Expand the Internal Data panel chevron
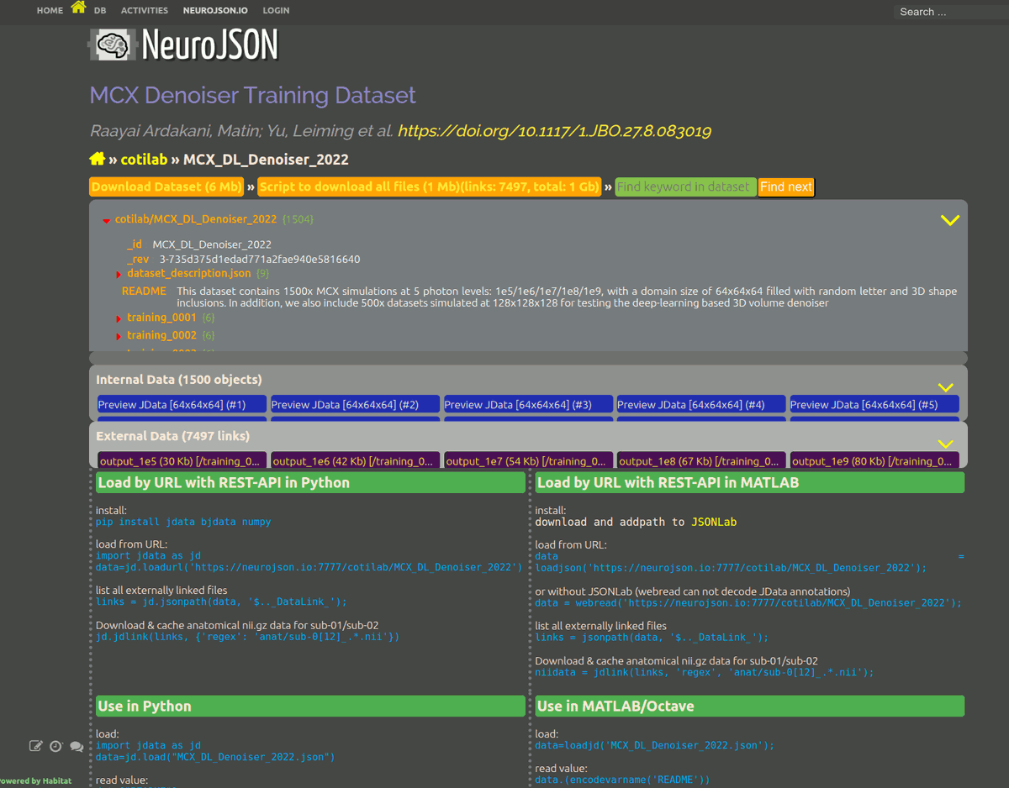The image size is (1009, 788). 946,387
